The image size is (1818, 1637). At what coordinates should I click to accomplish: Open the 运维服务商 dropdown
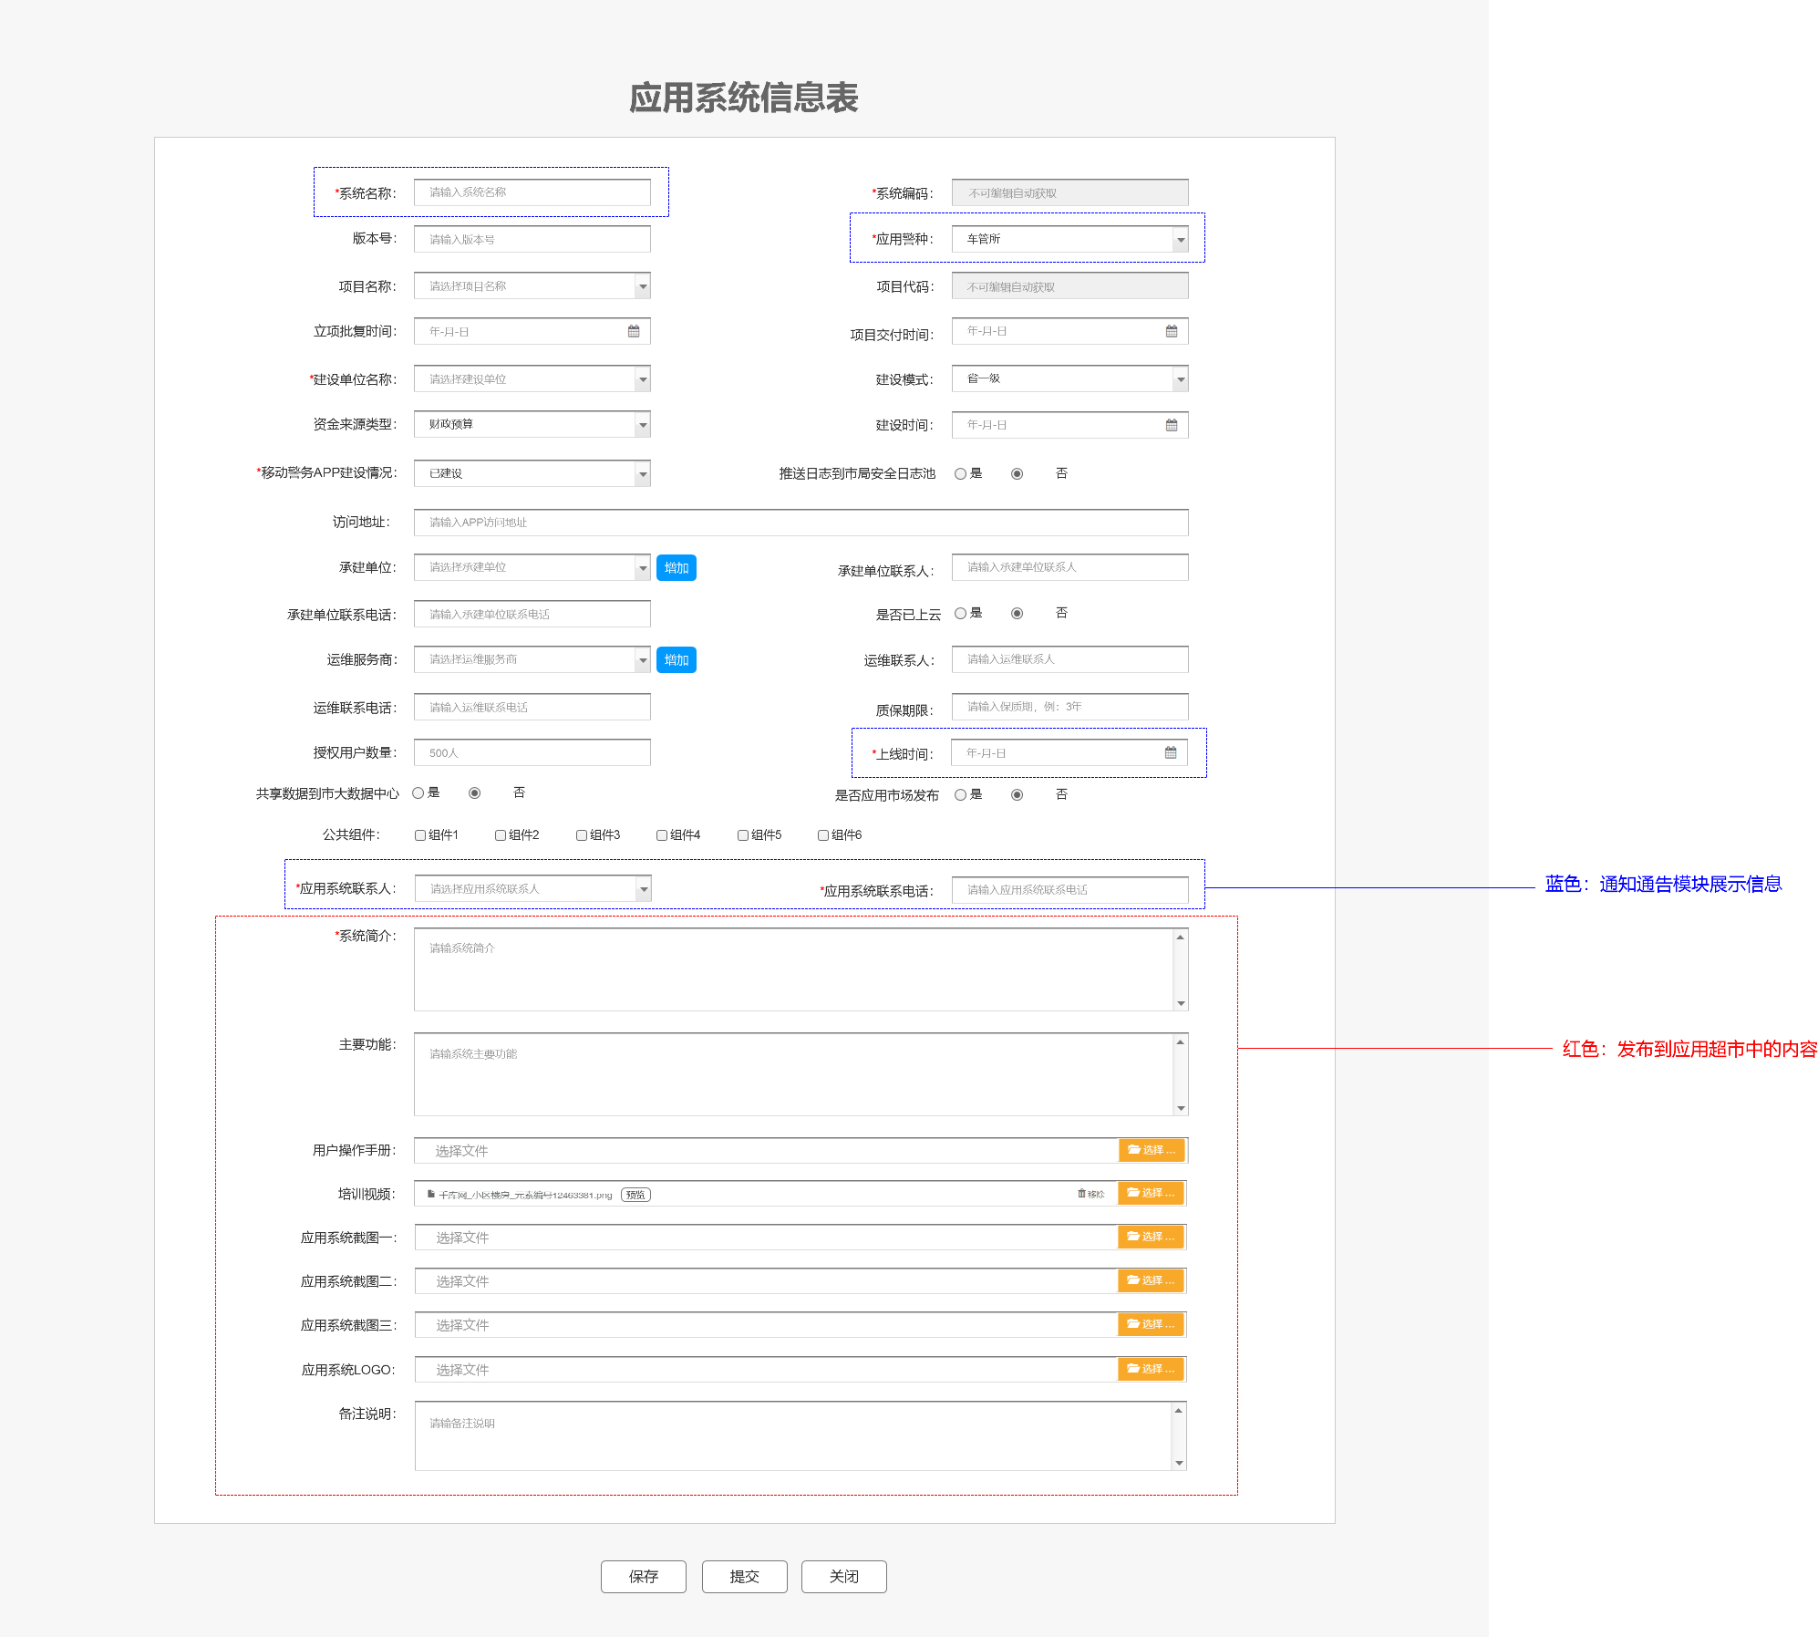(x=532, y=659)
